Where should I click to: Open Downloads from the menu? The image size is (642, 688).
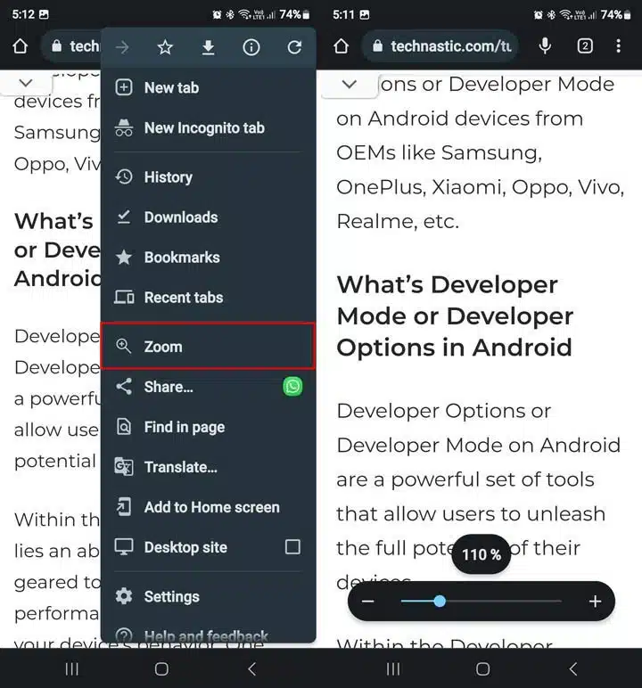click(x=208, y=217)
